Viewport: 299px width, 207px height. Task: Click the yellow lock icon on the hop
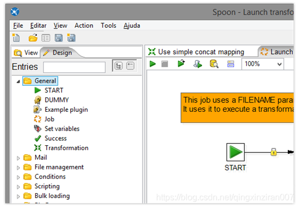coord(273,152)
